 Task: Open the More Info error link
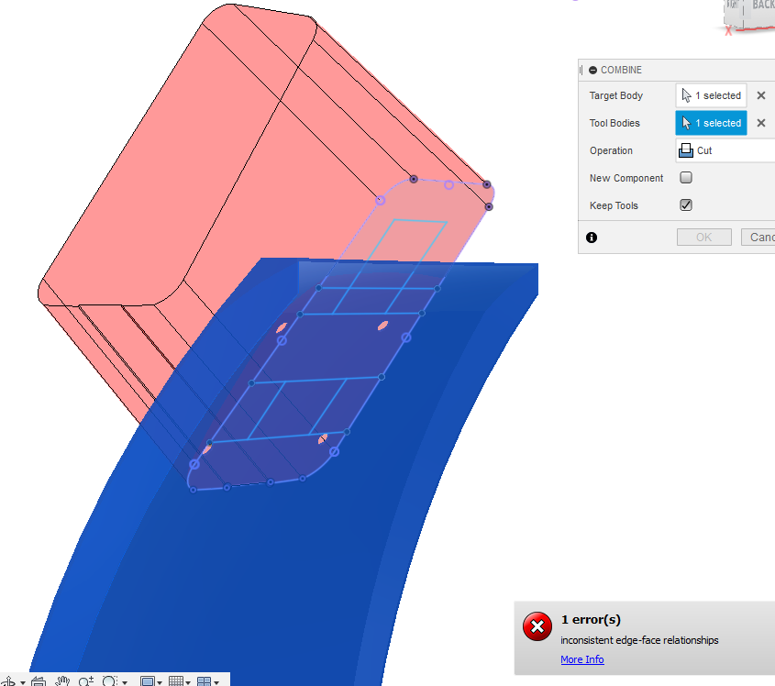tap(581, 659)
